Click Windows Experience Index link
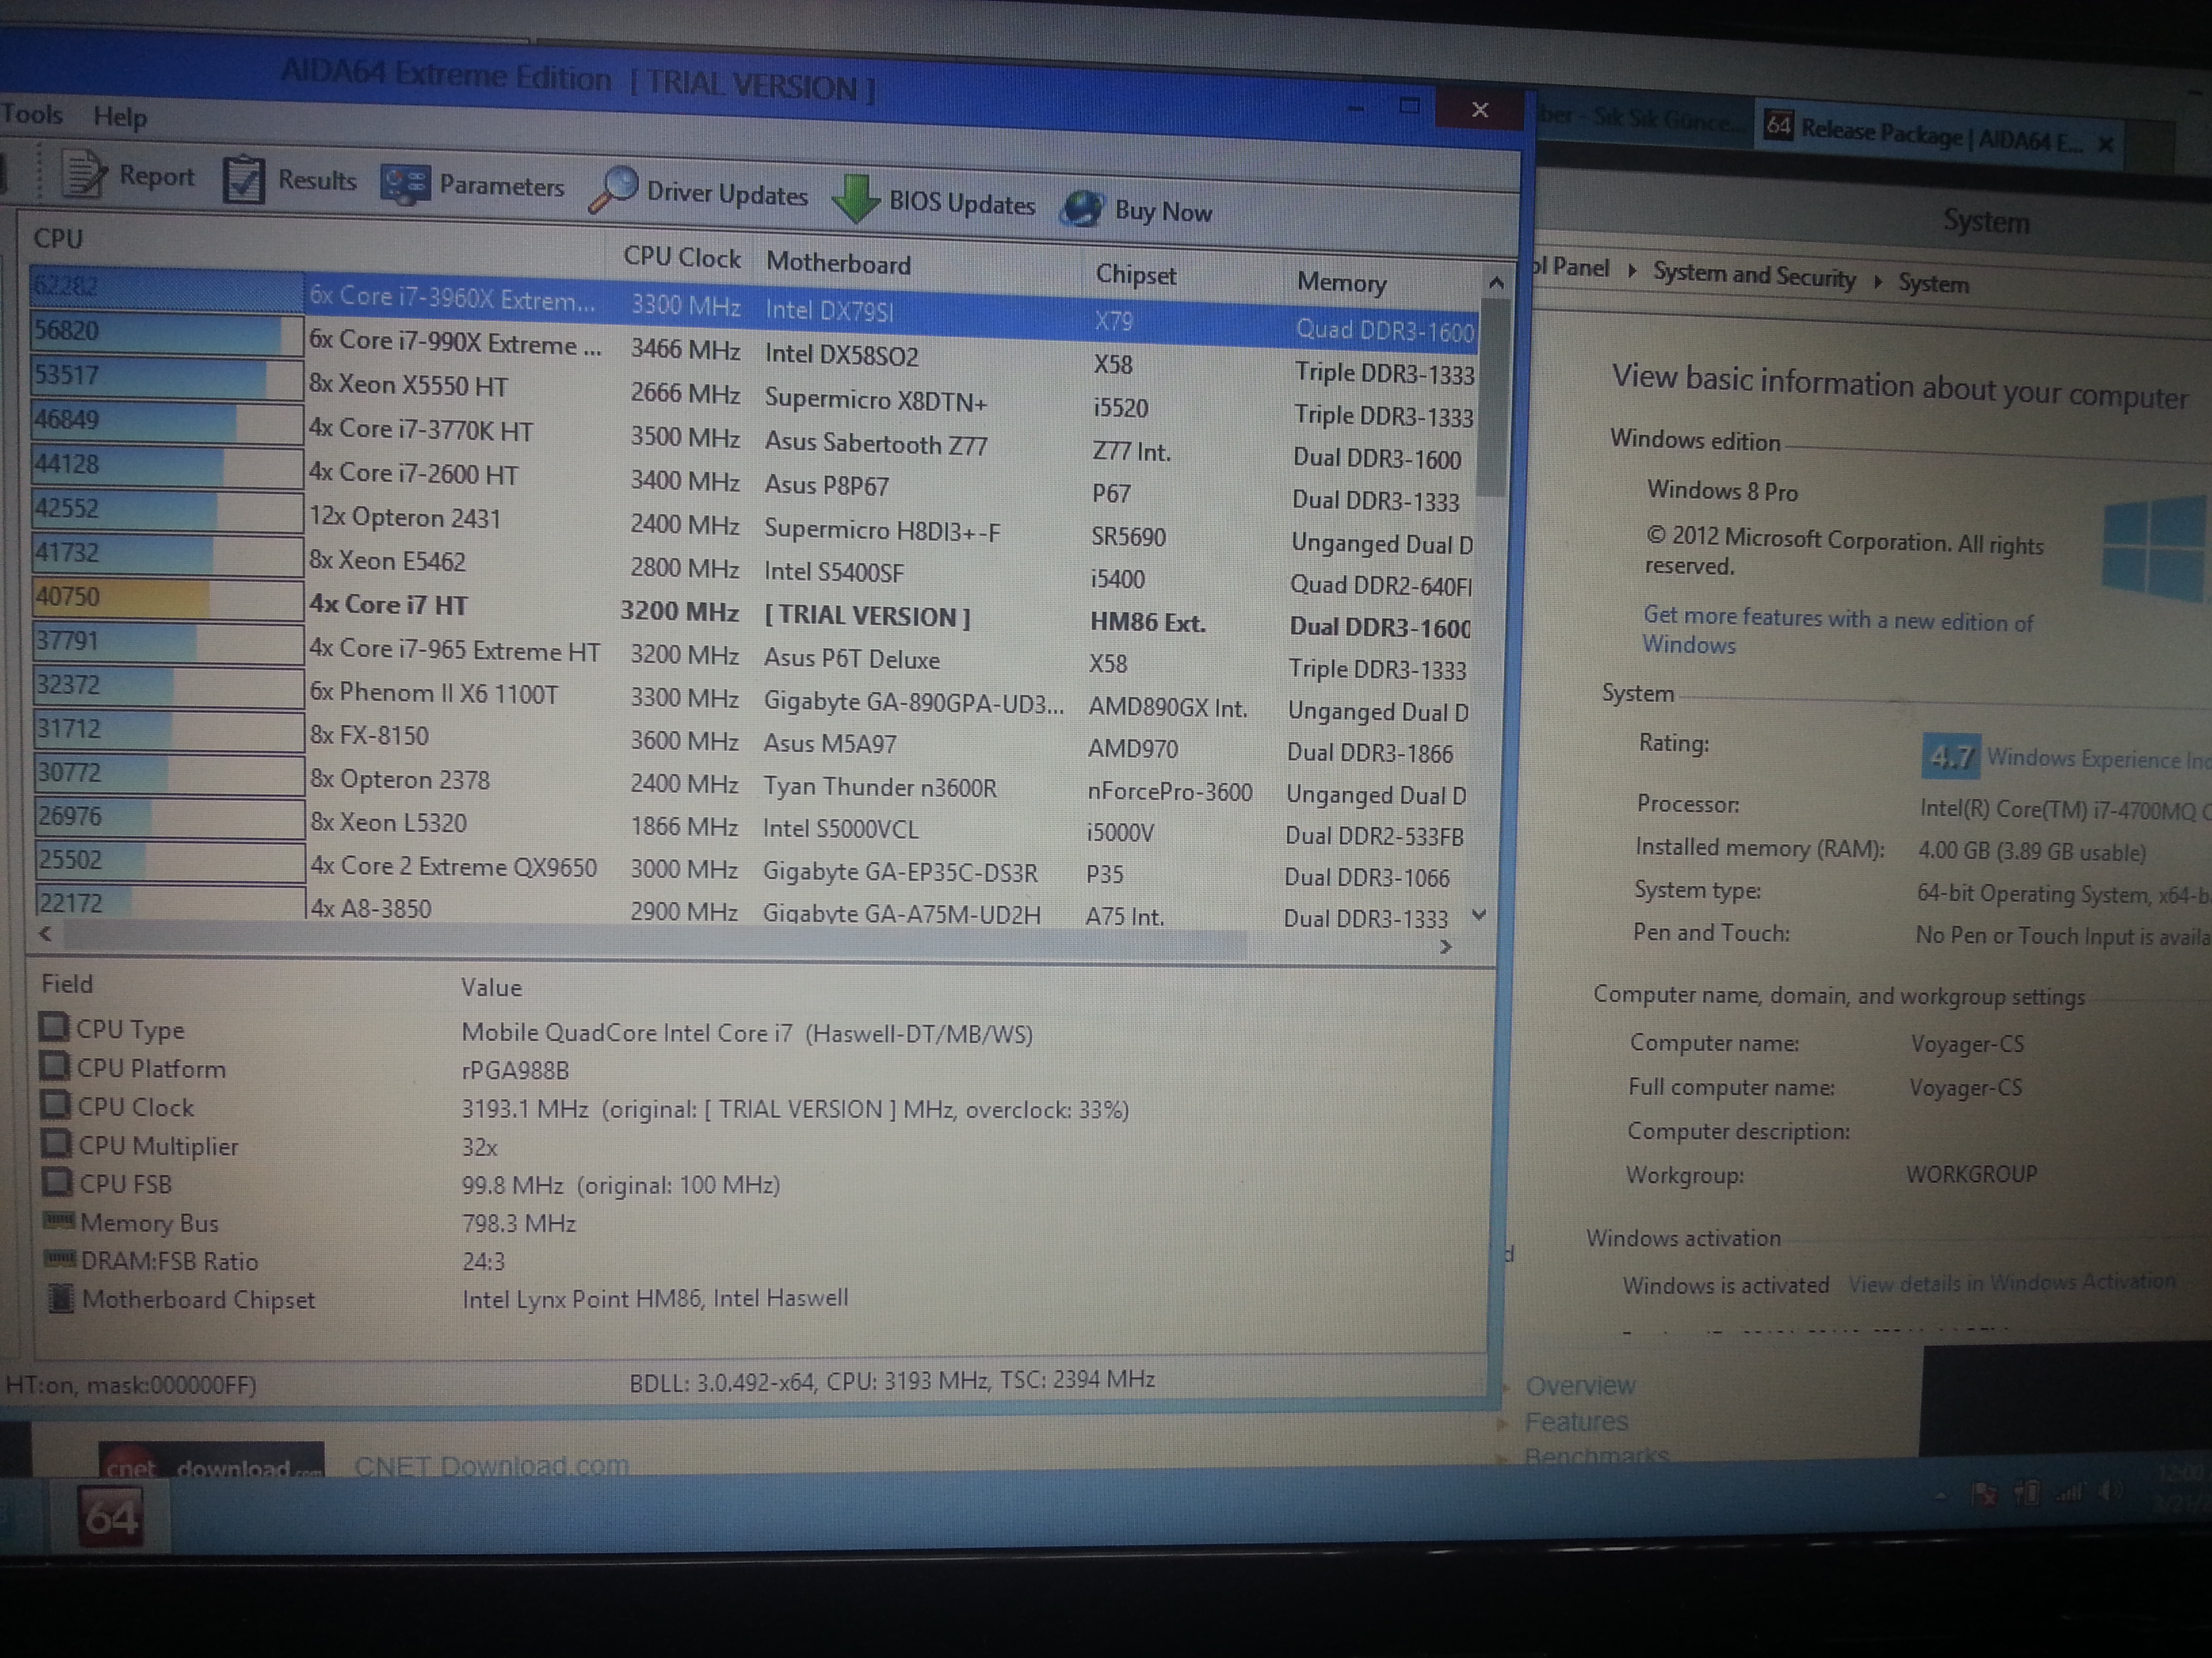 [2098, 759]
